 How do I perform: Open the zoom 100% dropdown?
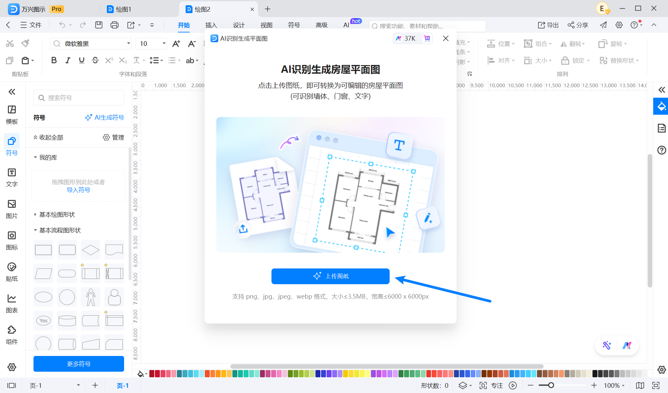[614, 385]
